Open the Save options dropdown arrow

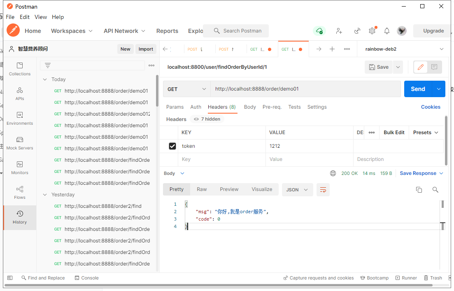pyautogui.click(x=398, y=67)
